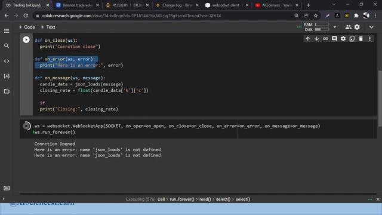Bookmark this page with star icon
Image resolution: width=382 pixels, height=215 pixels.
click(316, 16)
